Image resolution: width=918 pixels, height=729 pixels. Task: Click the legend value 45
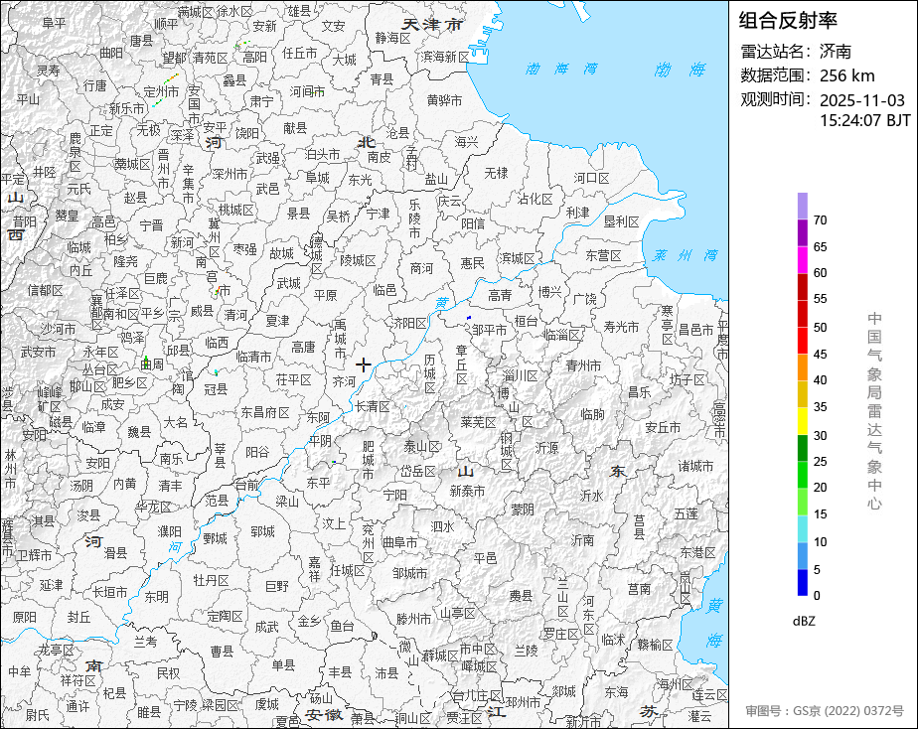coord(821,354)
